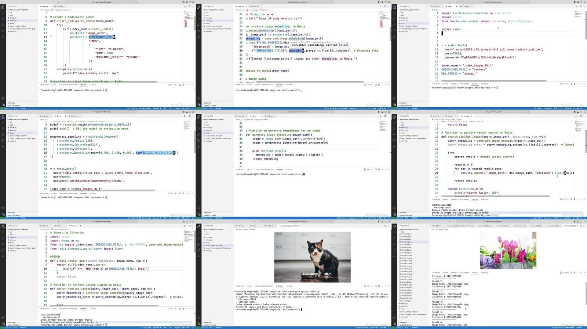587x329 pixels.
Task: Open Explorer icon in cat image window
Action: click(198, 227)
